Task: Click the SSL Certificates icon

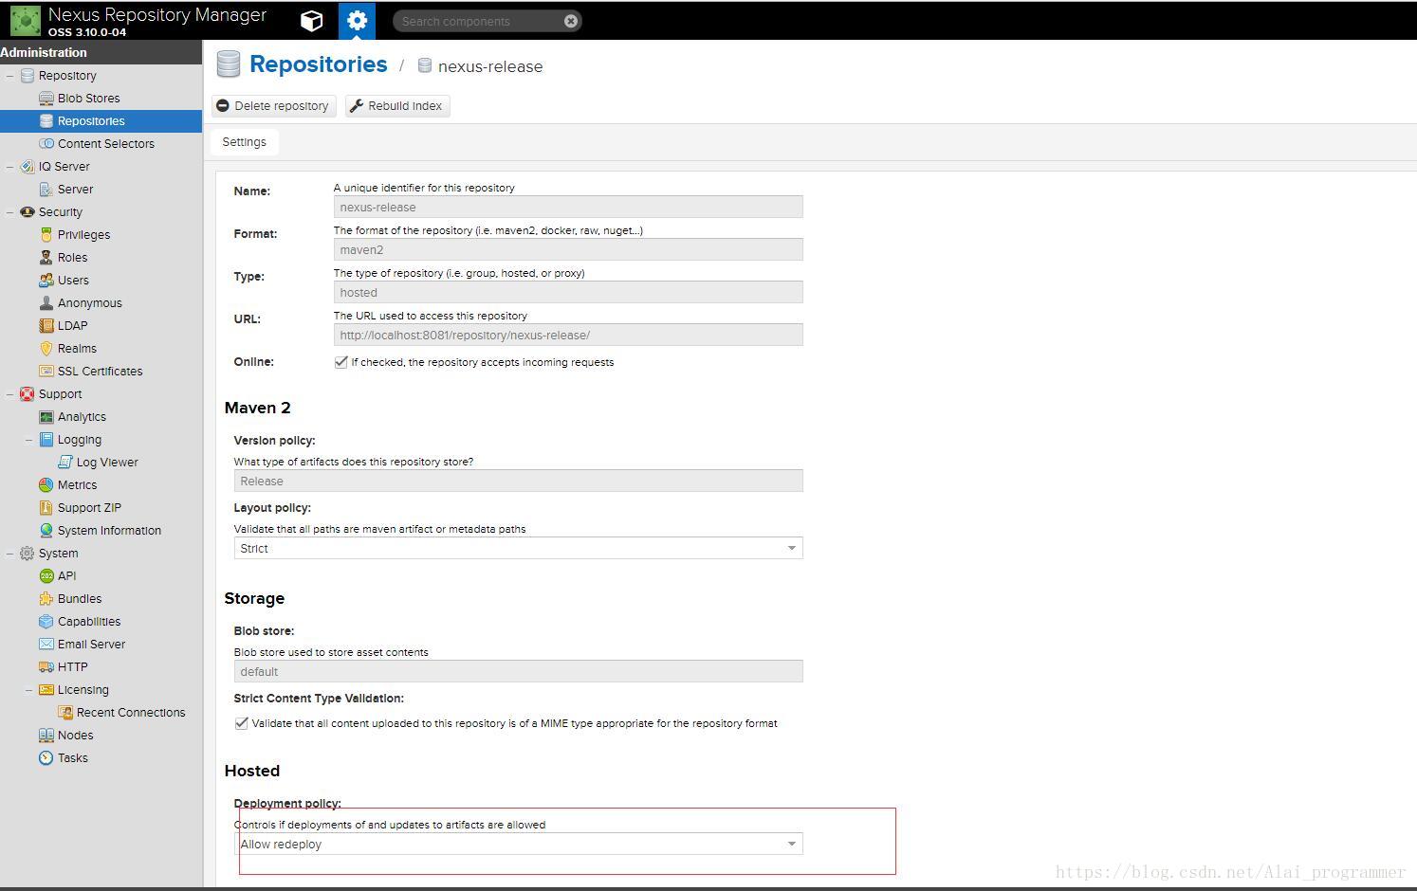Action: (x=46, y=372)
